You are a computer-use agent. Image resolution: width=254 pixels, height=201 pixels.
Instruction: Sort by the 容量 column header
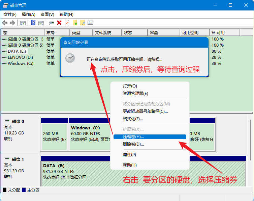(164, 33)
